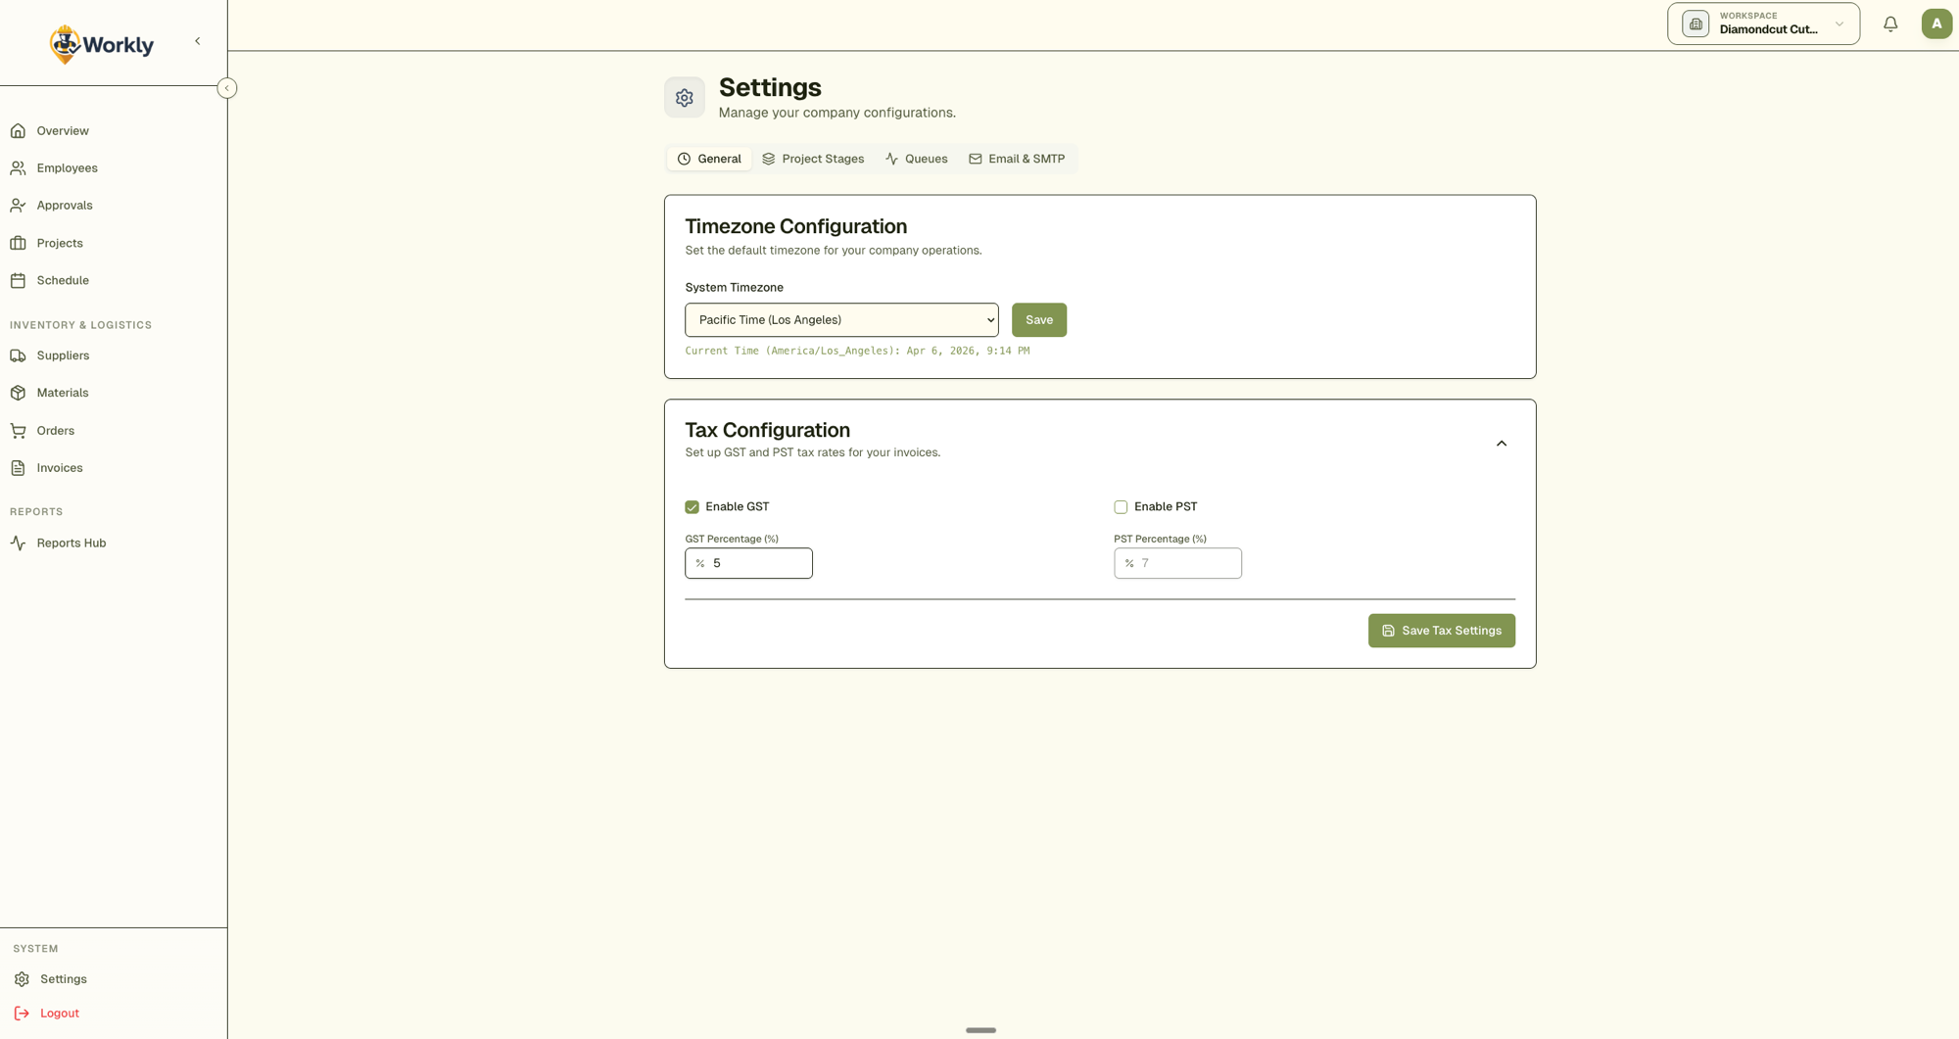The width and height of the screenshot is (1959, 1039).
Task: Collapse the Tax Configuration section
Action: point(1501,444)
